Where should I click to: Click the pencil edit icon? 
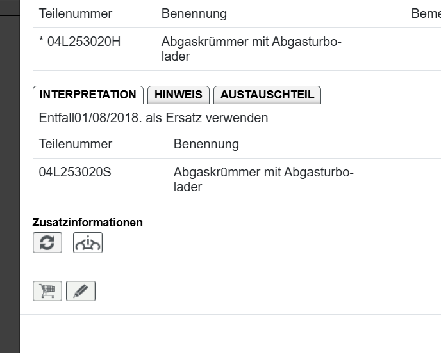coord(81,291)
